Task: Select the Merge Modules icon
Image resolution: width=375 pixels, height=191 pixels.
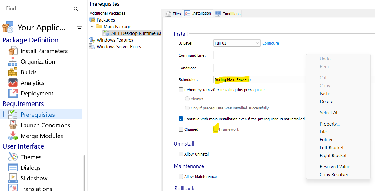Action: (13, 136)
